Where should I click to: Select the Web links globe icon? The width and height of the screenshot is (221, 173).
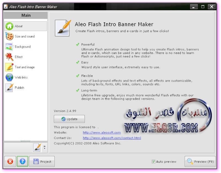9,78
